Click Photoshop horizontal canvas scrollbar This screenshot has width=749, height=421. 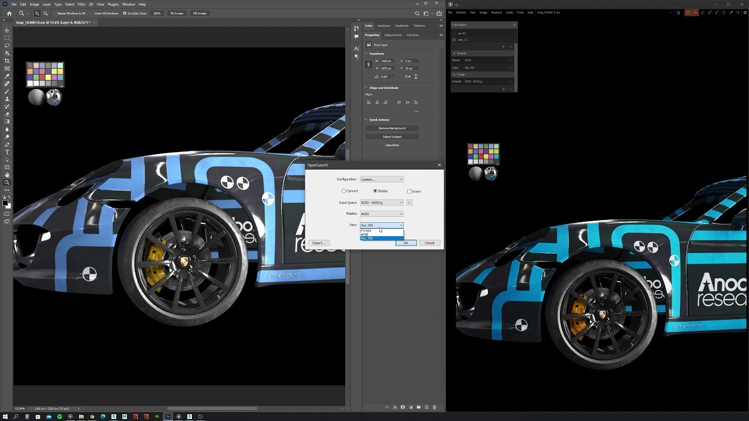point(212,408)
